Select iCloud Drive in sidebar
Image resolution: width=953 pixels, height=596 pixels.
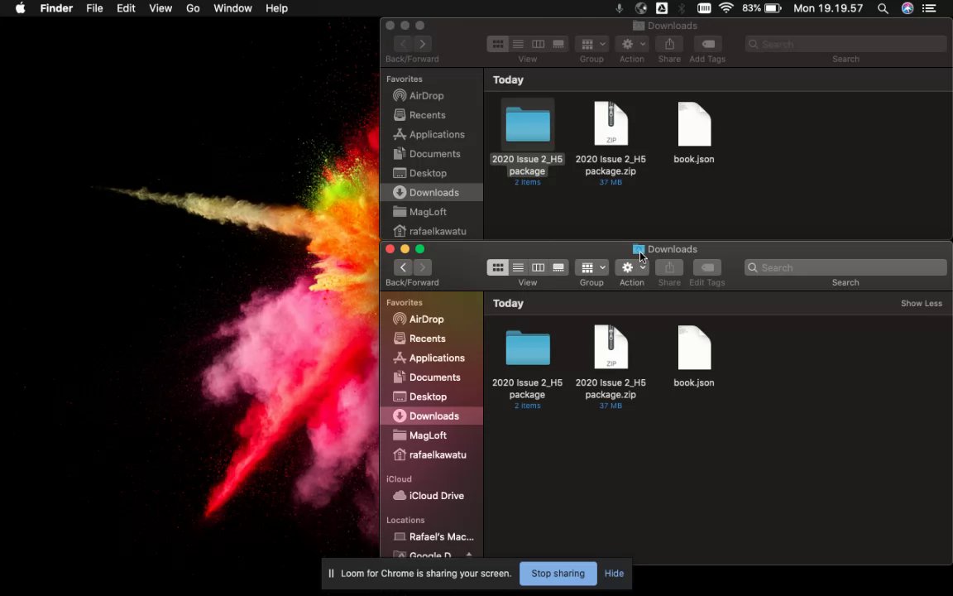(431, 496)
